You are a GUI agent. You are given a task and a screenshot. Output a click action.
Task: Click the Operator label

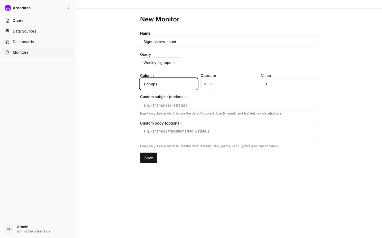click(209, 76)
